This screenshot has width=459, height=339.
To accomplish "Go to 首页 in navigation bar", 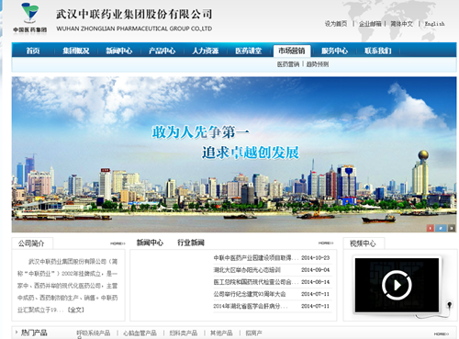I will point(33,51).
